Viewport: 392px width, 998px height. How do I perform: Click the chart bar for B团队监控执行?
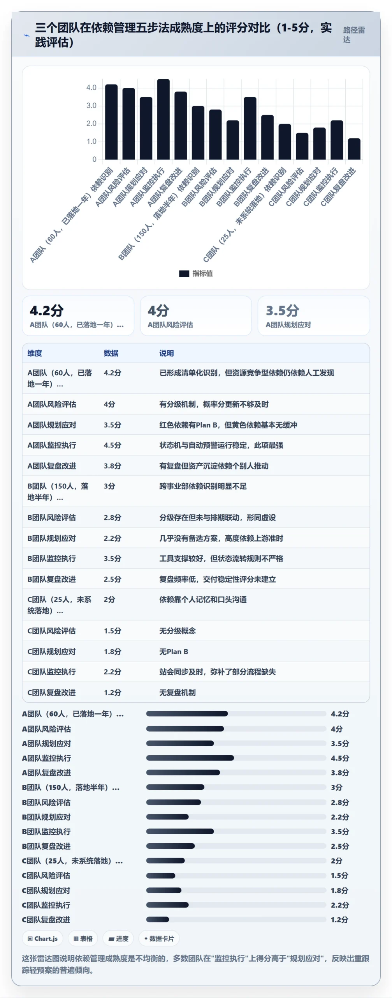(250, 128)
